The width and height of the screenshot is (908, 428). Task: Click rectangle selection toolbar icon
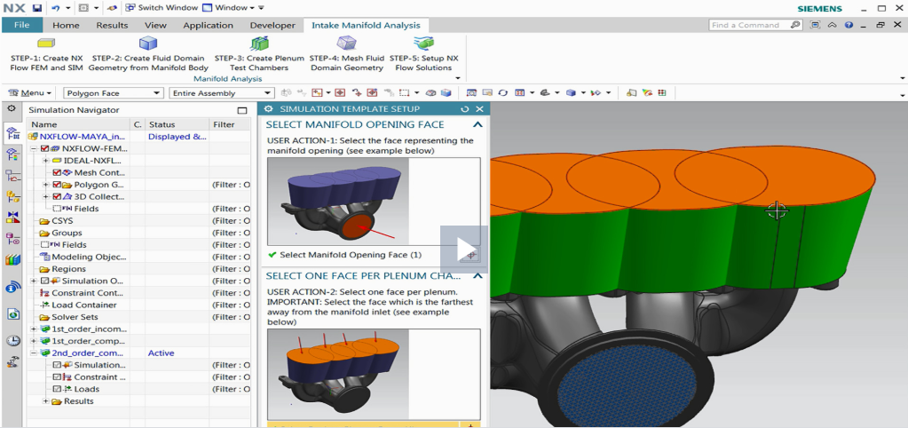pyautogui.click(x=405, y=92)
